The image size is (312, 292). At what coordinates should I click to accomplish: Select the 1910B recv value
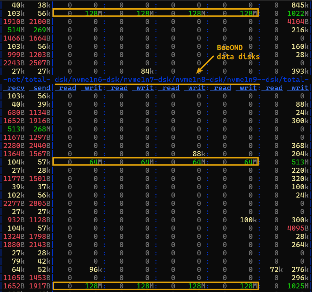coord(14,22)
